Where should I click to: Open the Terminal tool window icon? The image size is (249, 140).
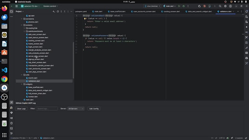(x=11, y=128)
